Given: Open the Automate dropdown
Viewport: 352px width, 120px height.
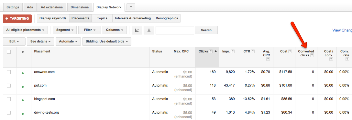Looking at the screenshot, I should (68, 42).
